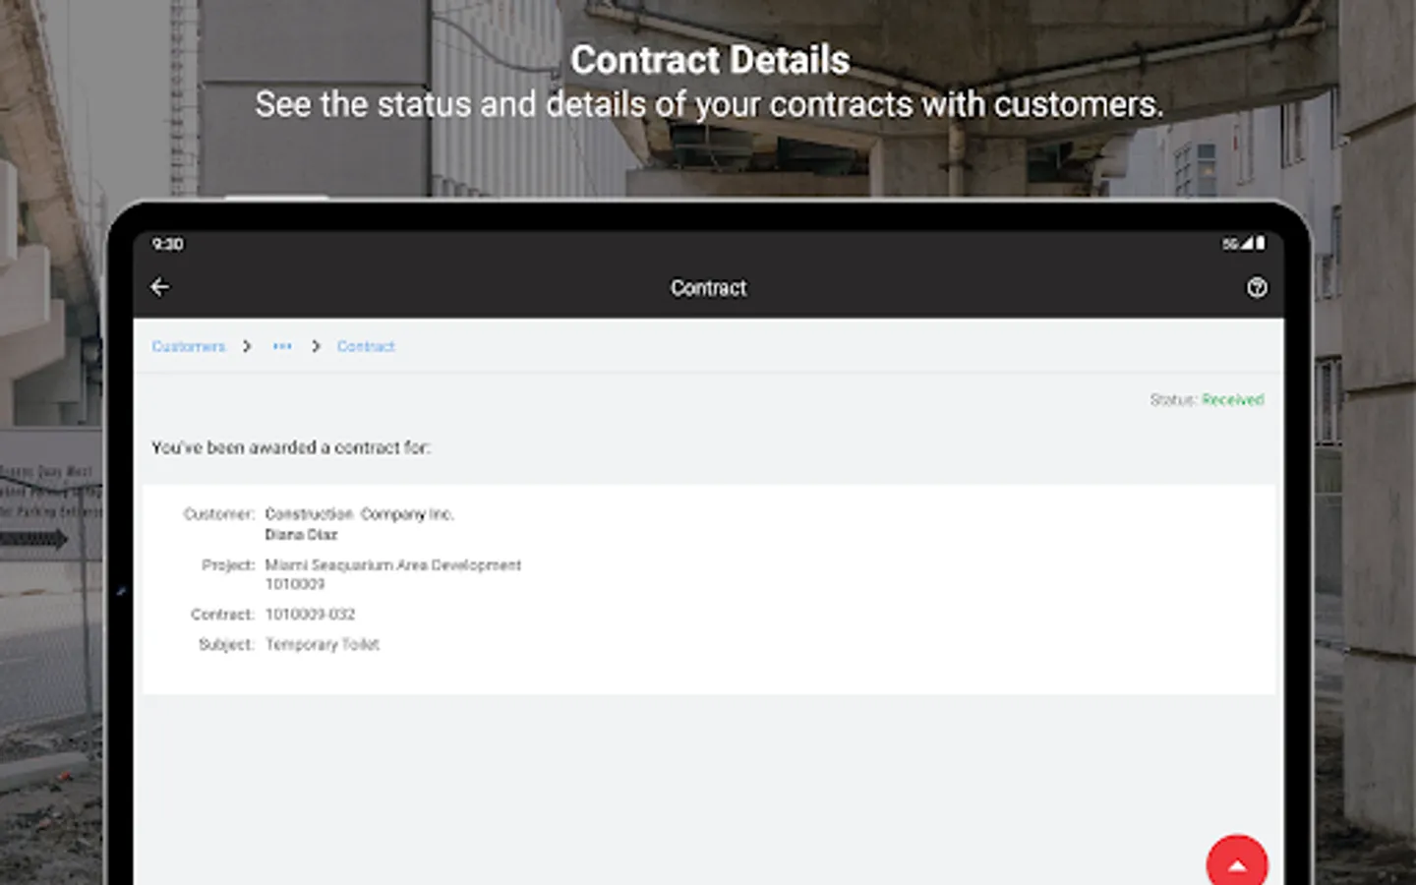Click the chevron after Customers breadcrumb
Screen dimensions: 1416x885
[x=247, y=346]
